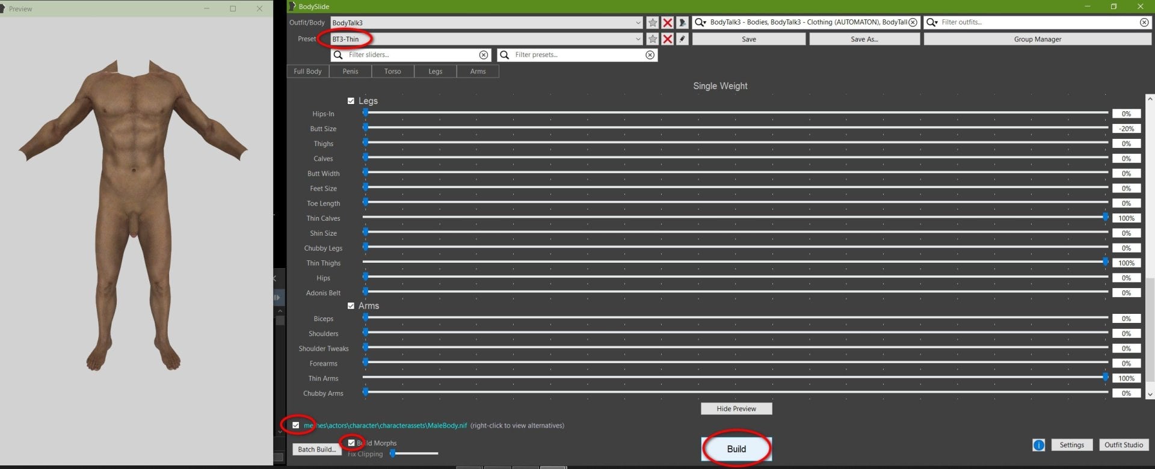Select the Arms tab
The height and width of the screenshot is (469, 1155).
[478, 72]
